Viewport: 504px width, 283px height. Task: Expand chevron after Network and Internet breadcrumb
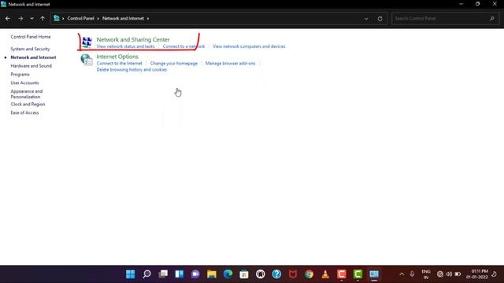[x=148, y=19]
